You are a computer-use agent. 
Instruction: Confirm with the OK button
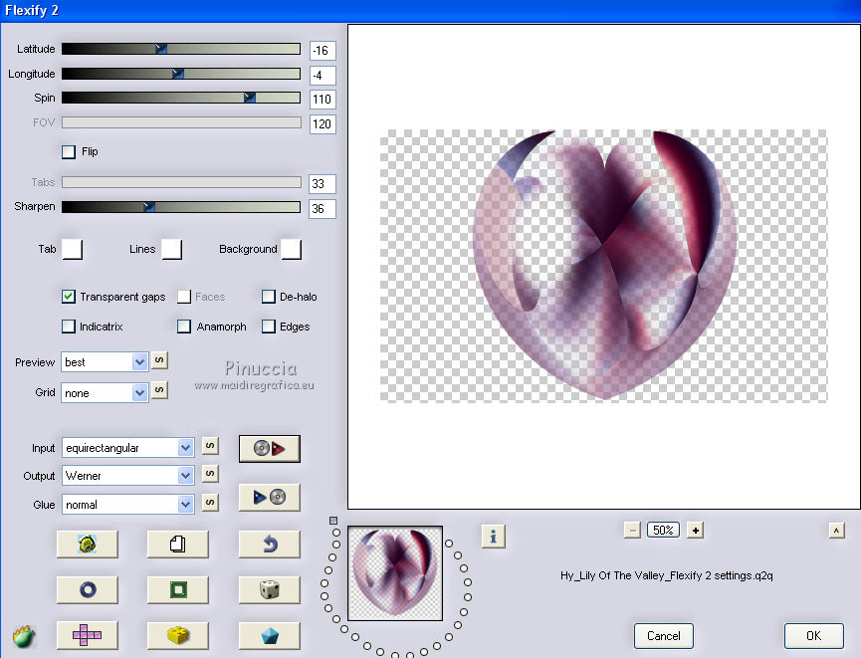814,635
